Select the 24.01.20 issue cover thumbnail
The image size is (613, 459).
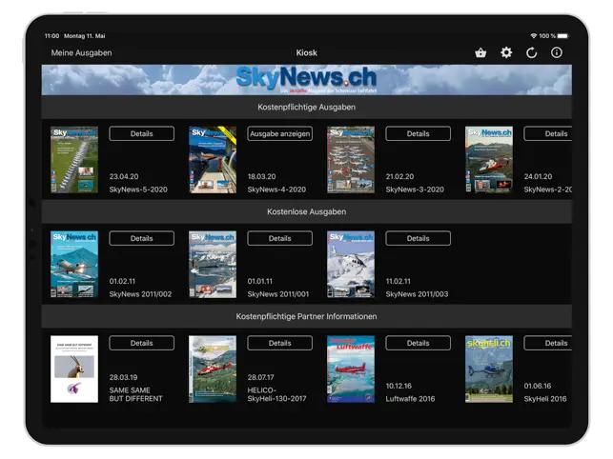coord(489,159)
